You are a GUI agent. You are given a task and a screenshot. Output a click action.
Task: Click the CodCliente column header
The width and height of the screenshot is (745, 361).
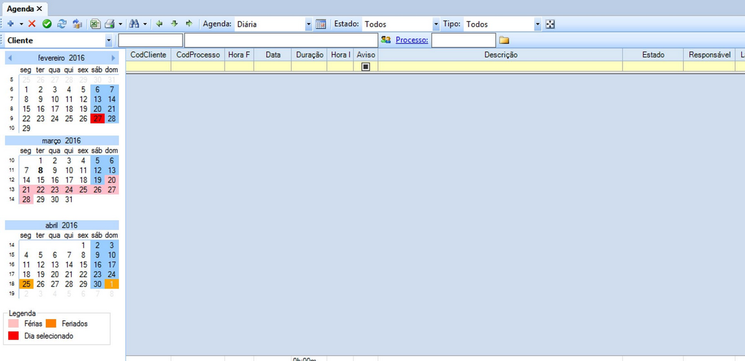coord(148,54)
